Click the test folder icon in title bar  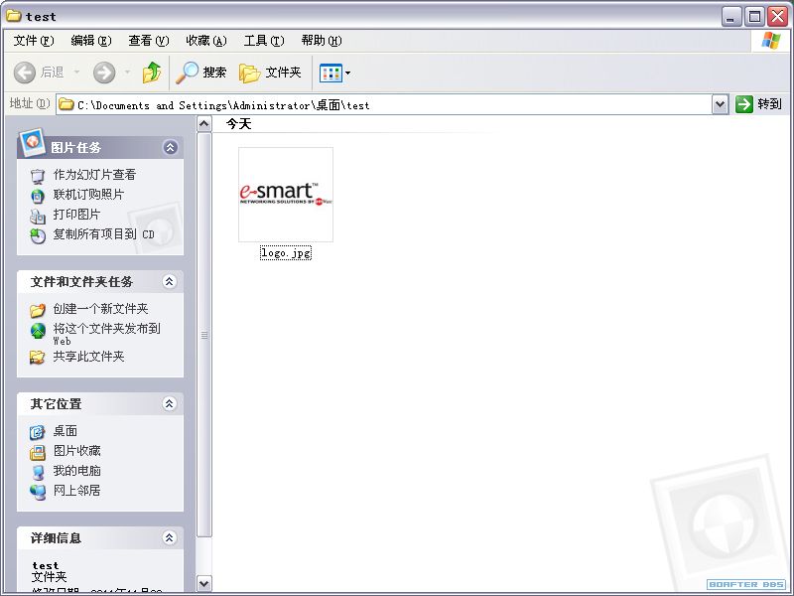[14, 16]
